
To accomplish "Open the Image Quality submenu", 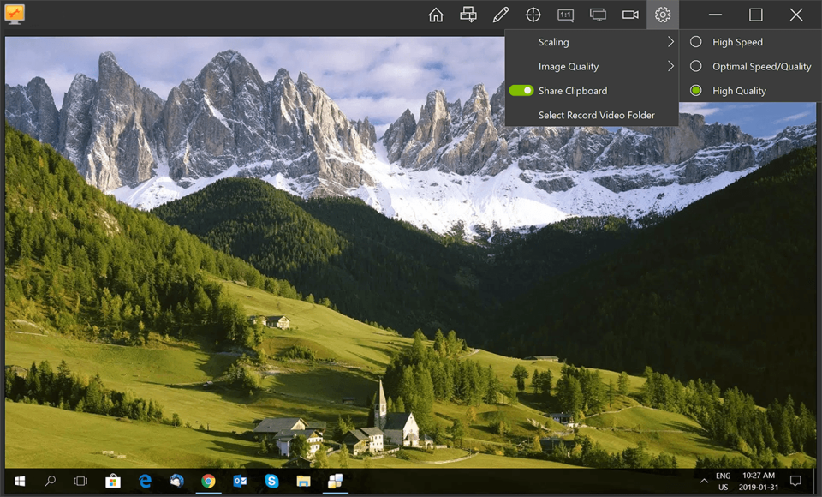I will click(568, 65).
